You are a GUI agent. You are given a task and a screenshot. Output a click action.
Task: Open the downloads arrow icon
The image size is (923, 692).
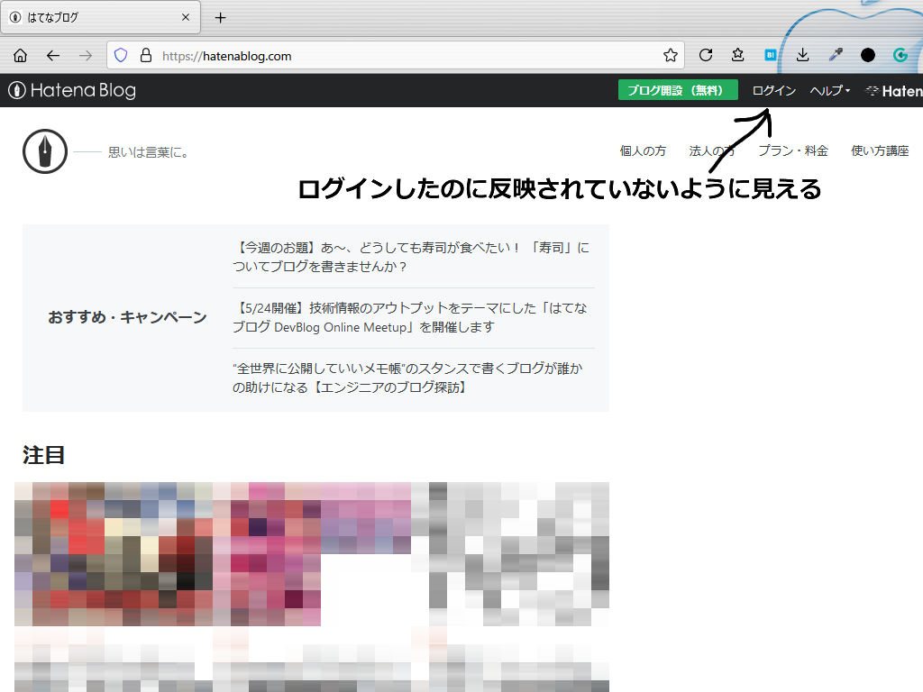(802, 55)
